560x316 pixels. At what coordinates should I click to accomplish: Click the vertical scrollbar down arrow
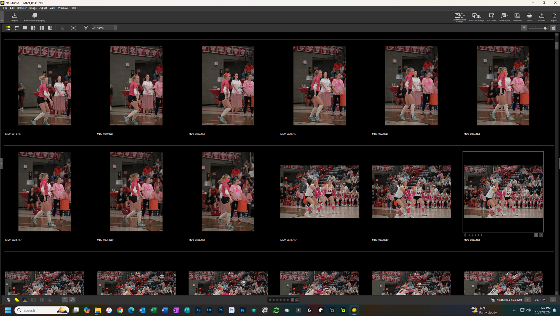click(557, 293)
